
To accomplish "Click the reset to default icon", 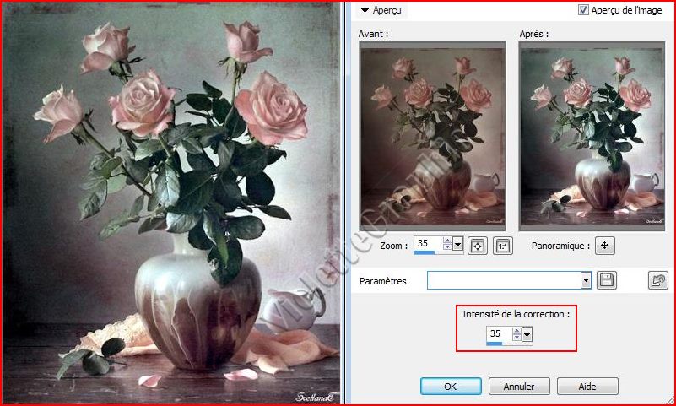I will tap(657, 280).
